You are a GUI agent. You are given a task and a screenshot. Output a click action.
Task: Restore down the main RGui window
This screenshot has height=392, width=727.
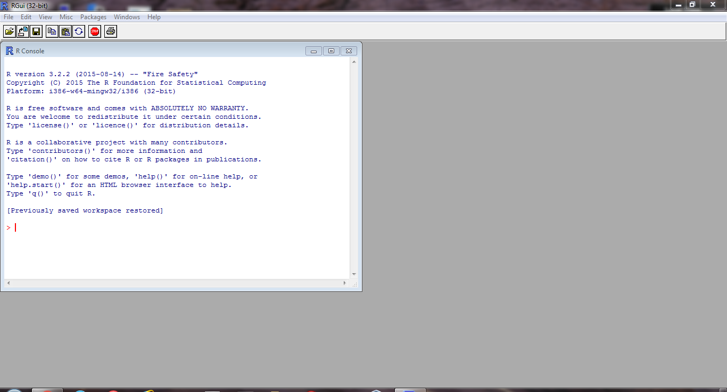(692, 4)
